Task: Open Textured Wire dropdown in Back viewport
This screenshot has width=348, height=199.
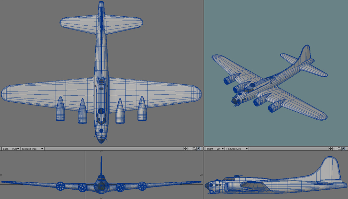Action: coord(32,149)
